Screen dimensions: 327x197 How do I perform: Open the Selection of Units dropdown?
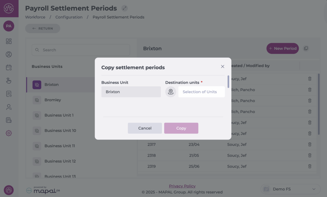(x=202, y=92)
